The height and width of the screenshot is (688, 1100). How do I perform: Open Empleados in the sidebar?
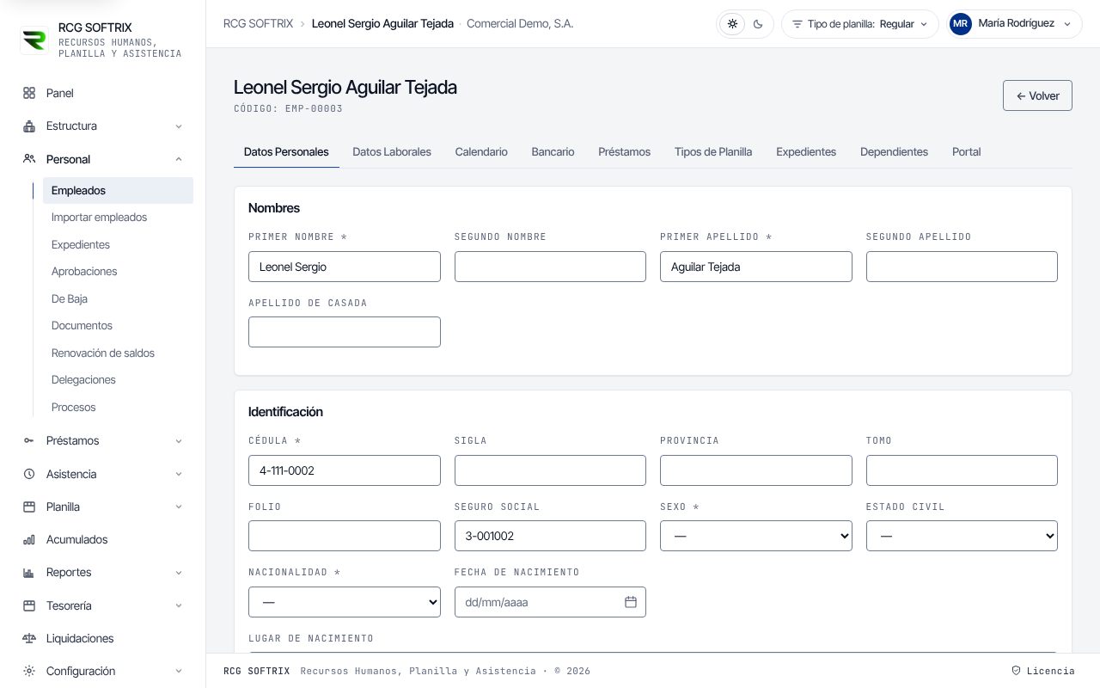118,190
